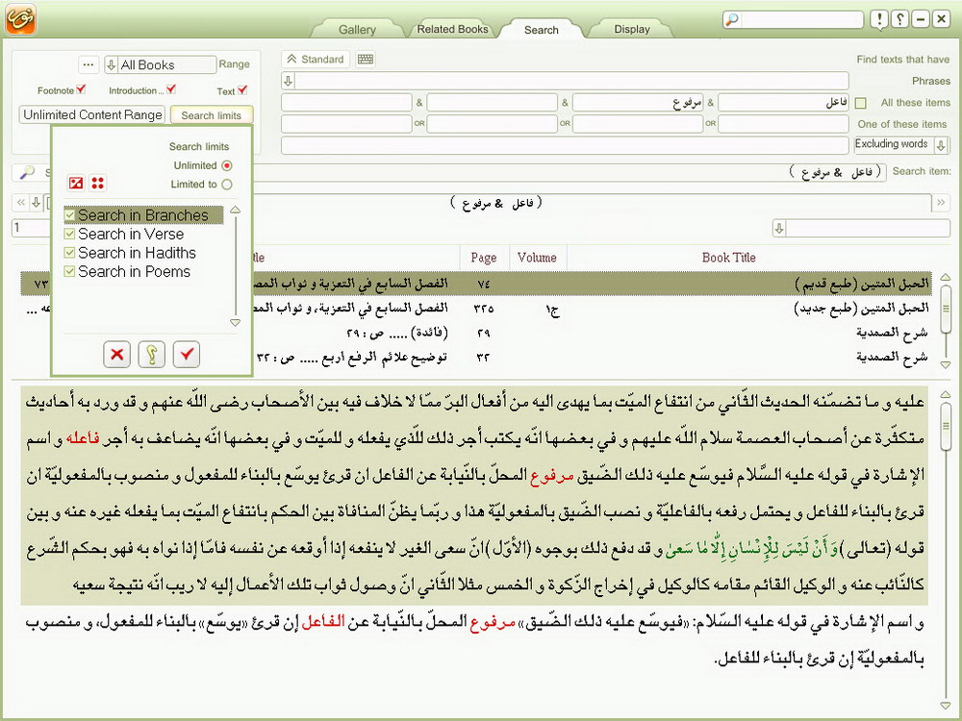The height and width of the screenshot is (721, 962).
Task: Select the Search tab
Action: [541, 30]
